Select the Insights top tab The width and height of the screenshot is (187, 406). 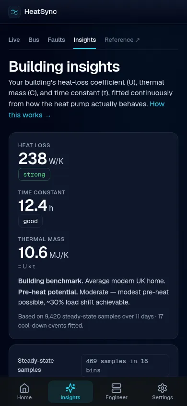(84, 40)
